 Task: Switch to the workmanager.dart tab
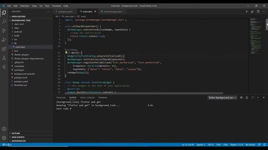pos(113,12)
